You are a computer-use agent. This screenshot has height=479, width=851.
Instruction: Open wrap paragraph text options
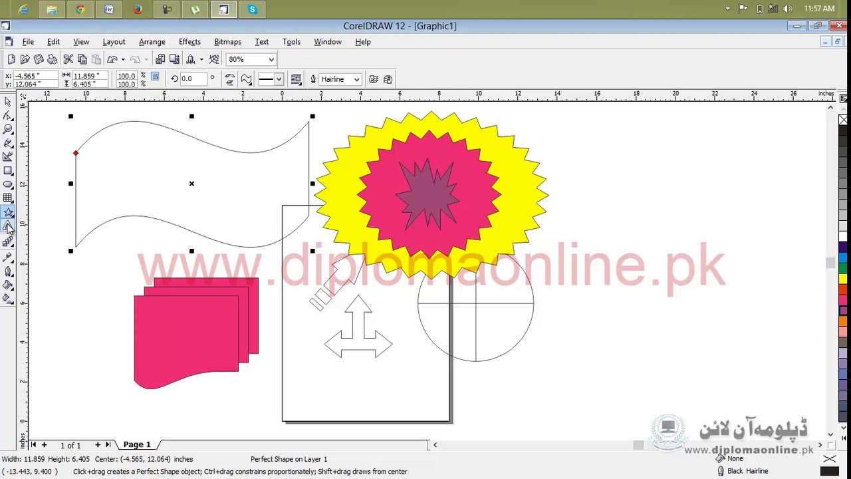tap(297, 79)
